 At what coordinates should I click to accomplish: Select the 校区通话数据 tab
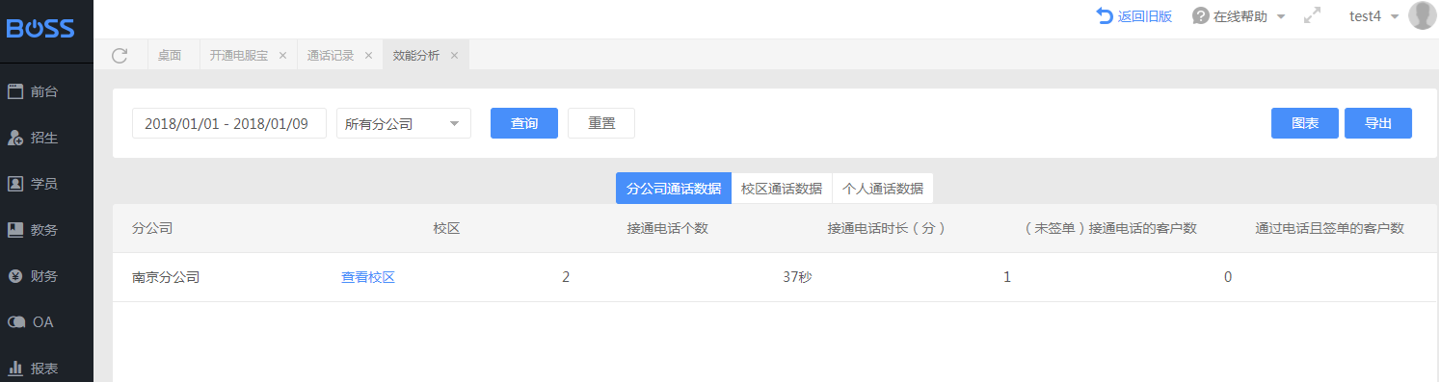click(782, 189)
